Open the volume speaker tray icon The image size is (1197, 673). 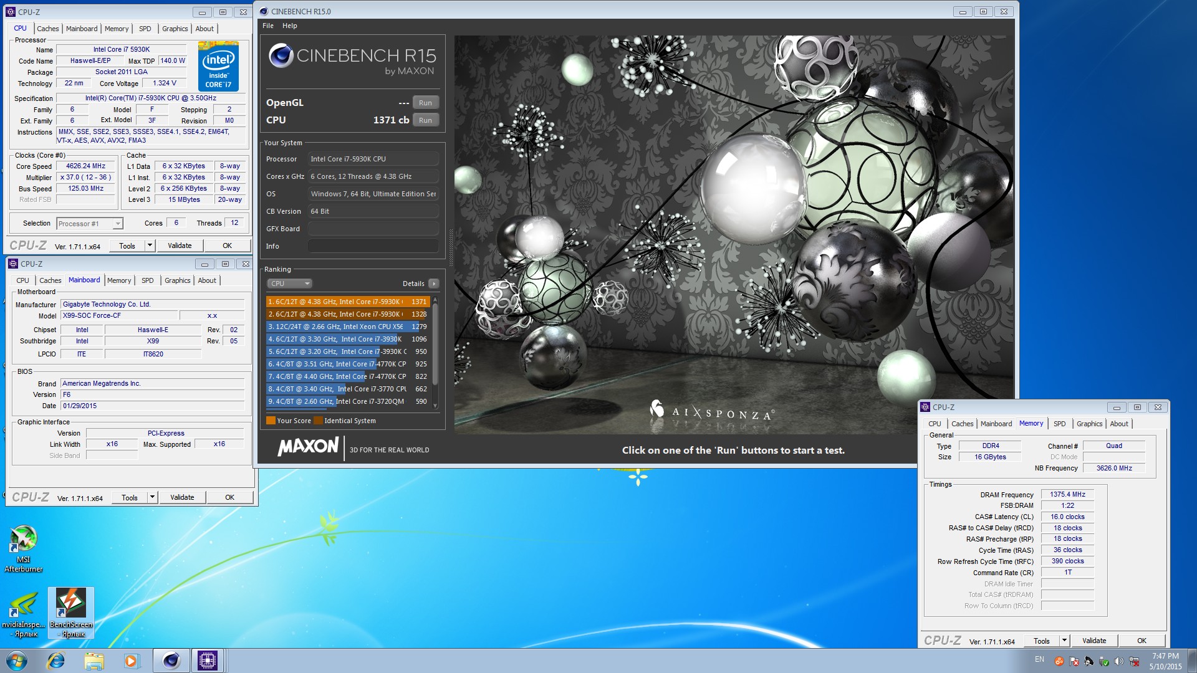point(1119,661)
